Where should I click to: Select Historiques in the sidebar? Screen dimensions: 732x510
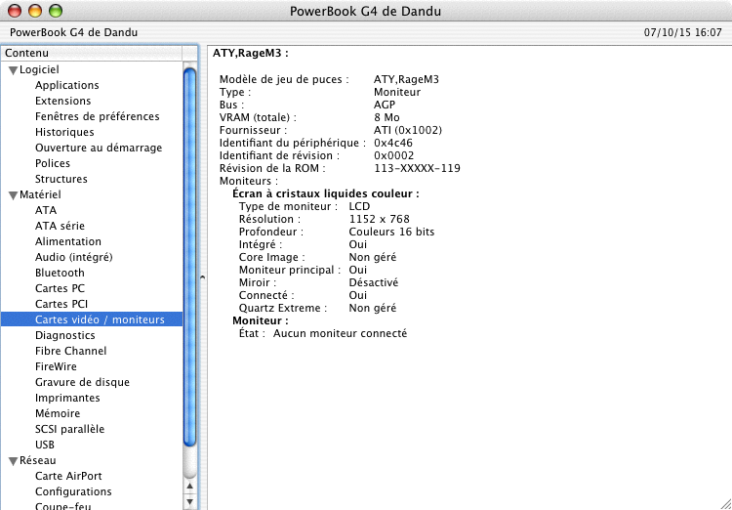64,132
